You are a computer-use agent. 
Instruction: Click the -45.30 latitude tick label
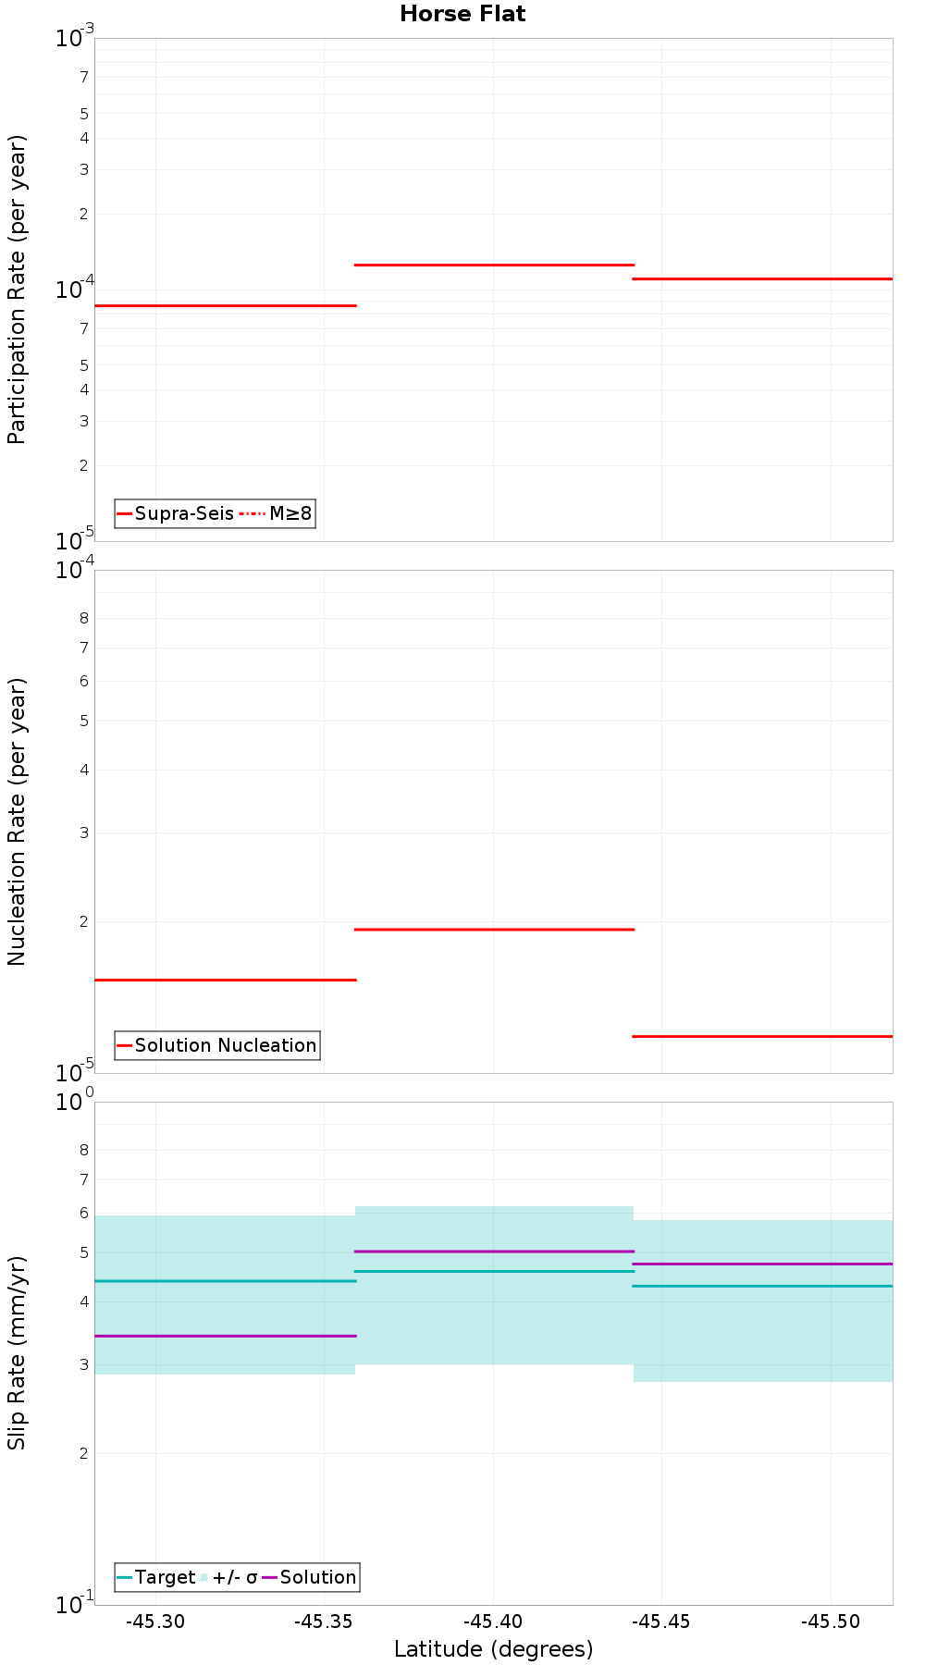point(155,1621)
